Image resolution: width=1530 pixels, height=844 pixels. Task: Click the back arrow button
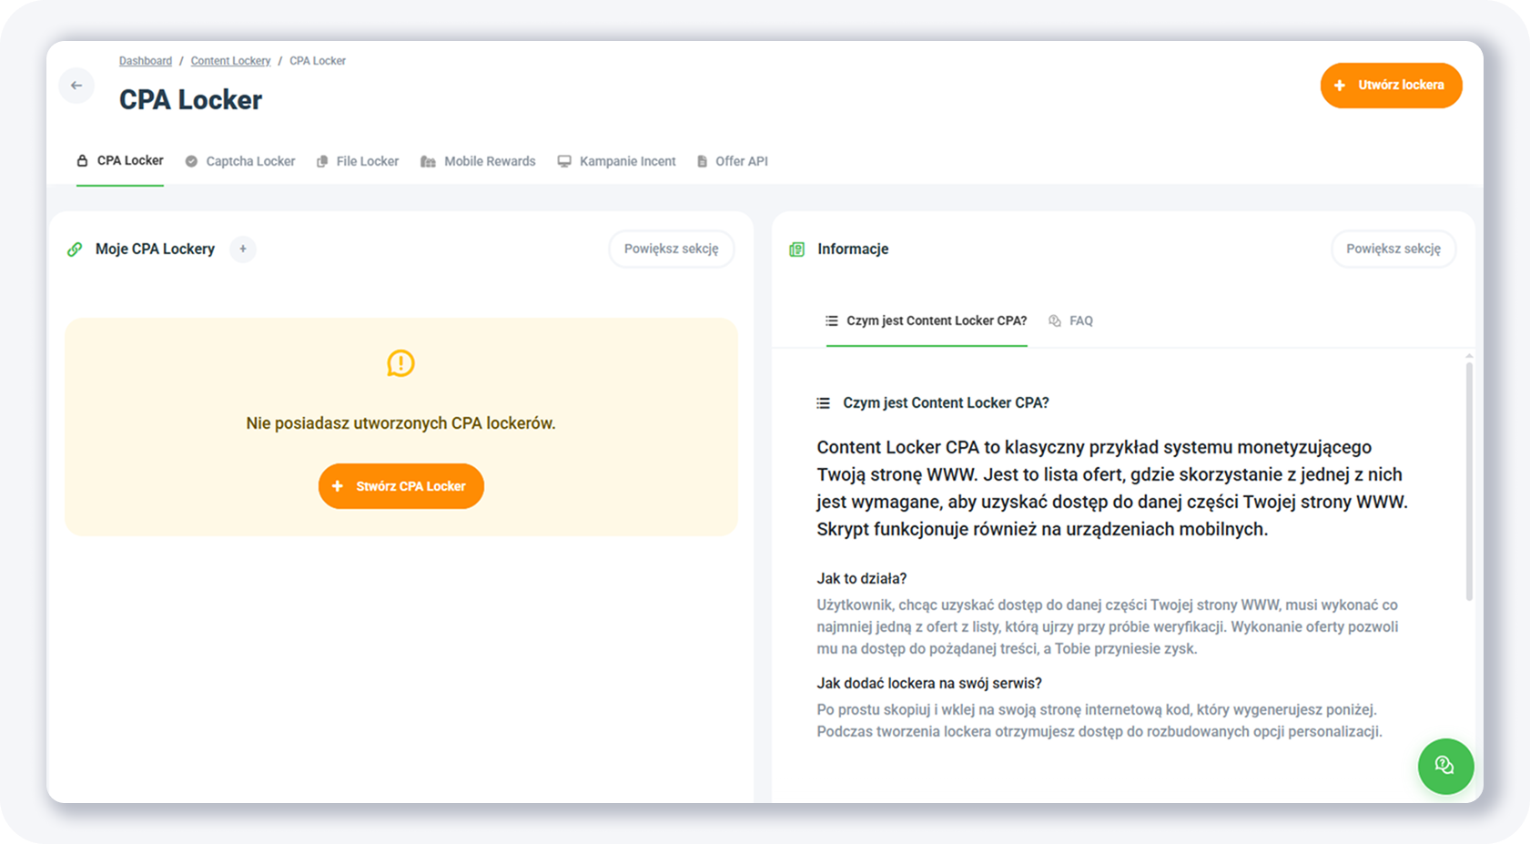(x=76, y=86)
